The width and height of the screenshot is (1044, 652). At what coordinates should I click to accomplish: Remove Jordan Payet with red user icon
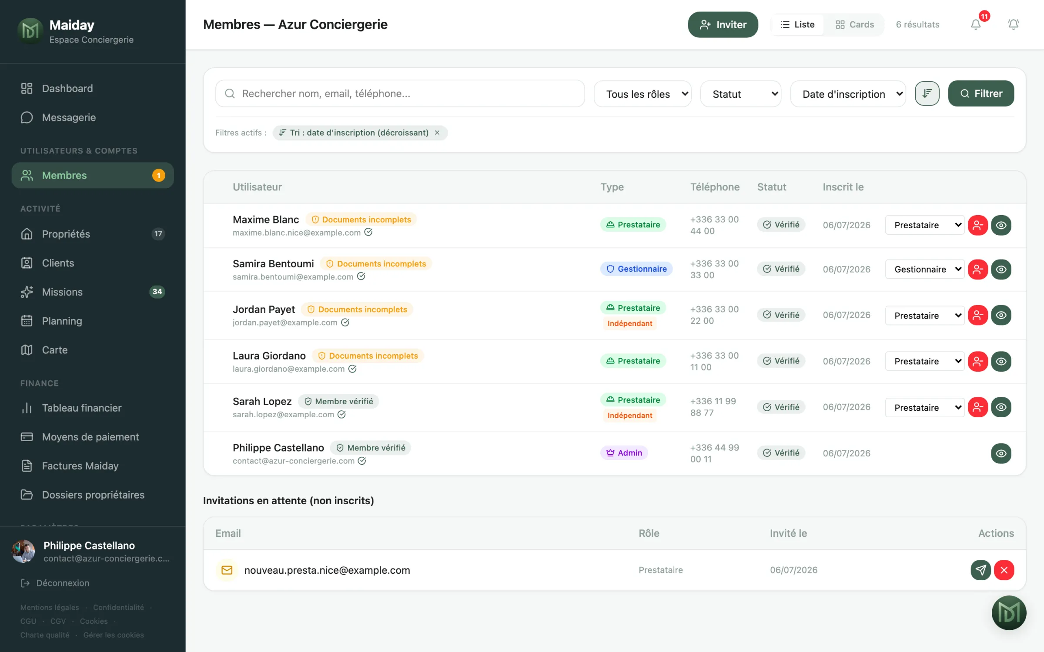pyautogui.click(x=978, y=315)
